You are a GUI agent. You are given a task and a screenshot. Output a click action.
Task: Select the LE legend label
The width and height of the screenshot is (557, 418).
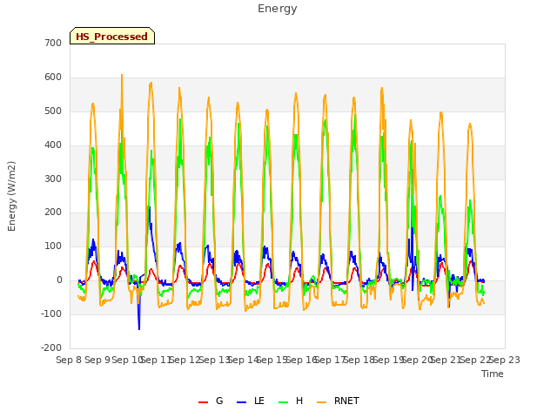tap(259, 401)
